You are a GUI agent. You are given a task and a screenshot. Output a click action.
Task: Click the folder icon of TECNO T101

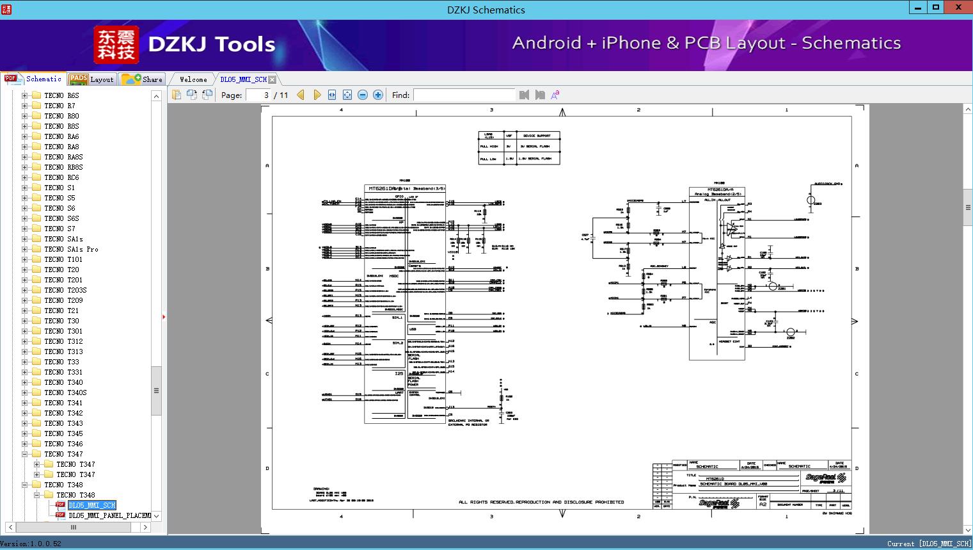pos(36,259)
